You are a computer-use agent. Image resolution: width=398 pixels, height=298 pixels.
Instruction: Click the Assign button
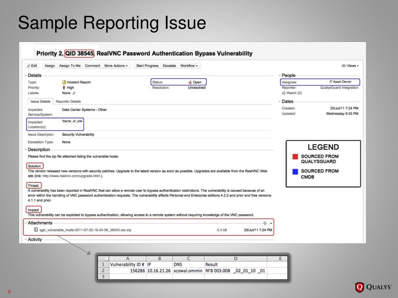(x=50, y=66)
